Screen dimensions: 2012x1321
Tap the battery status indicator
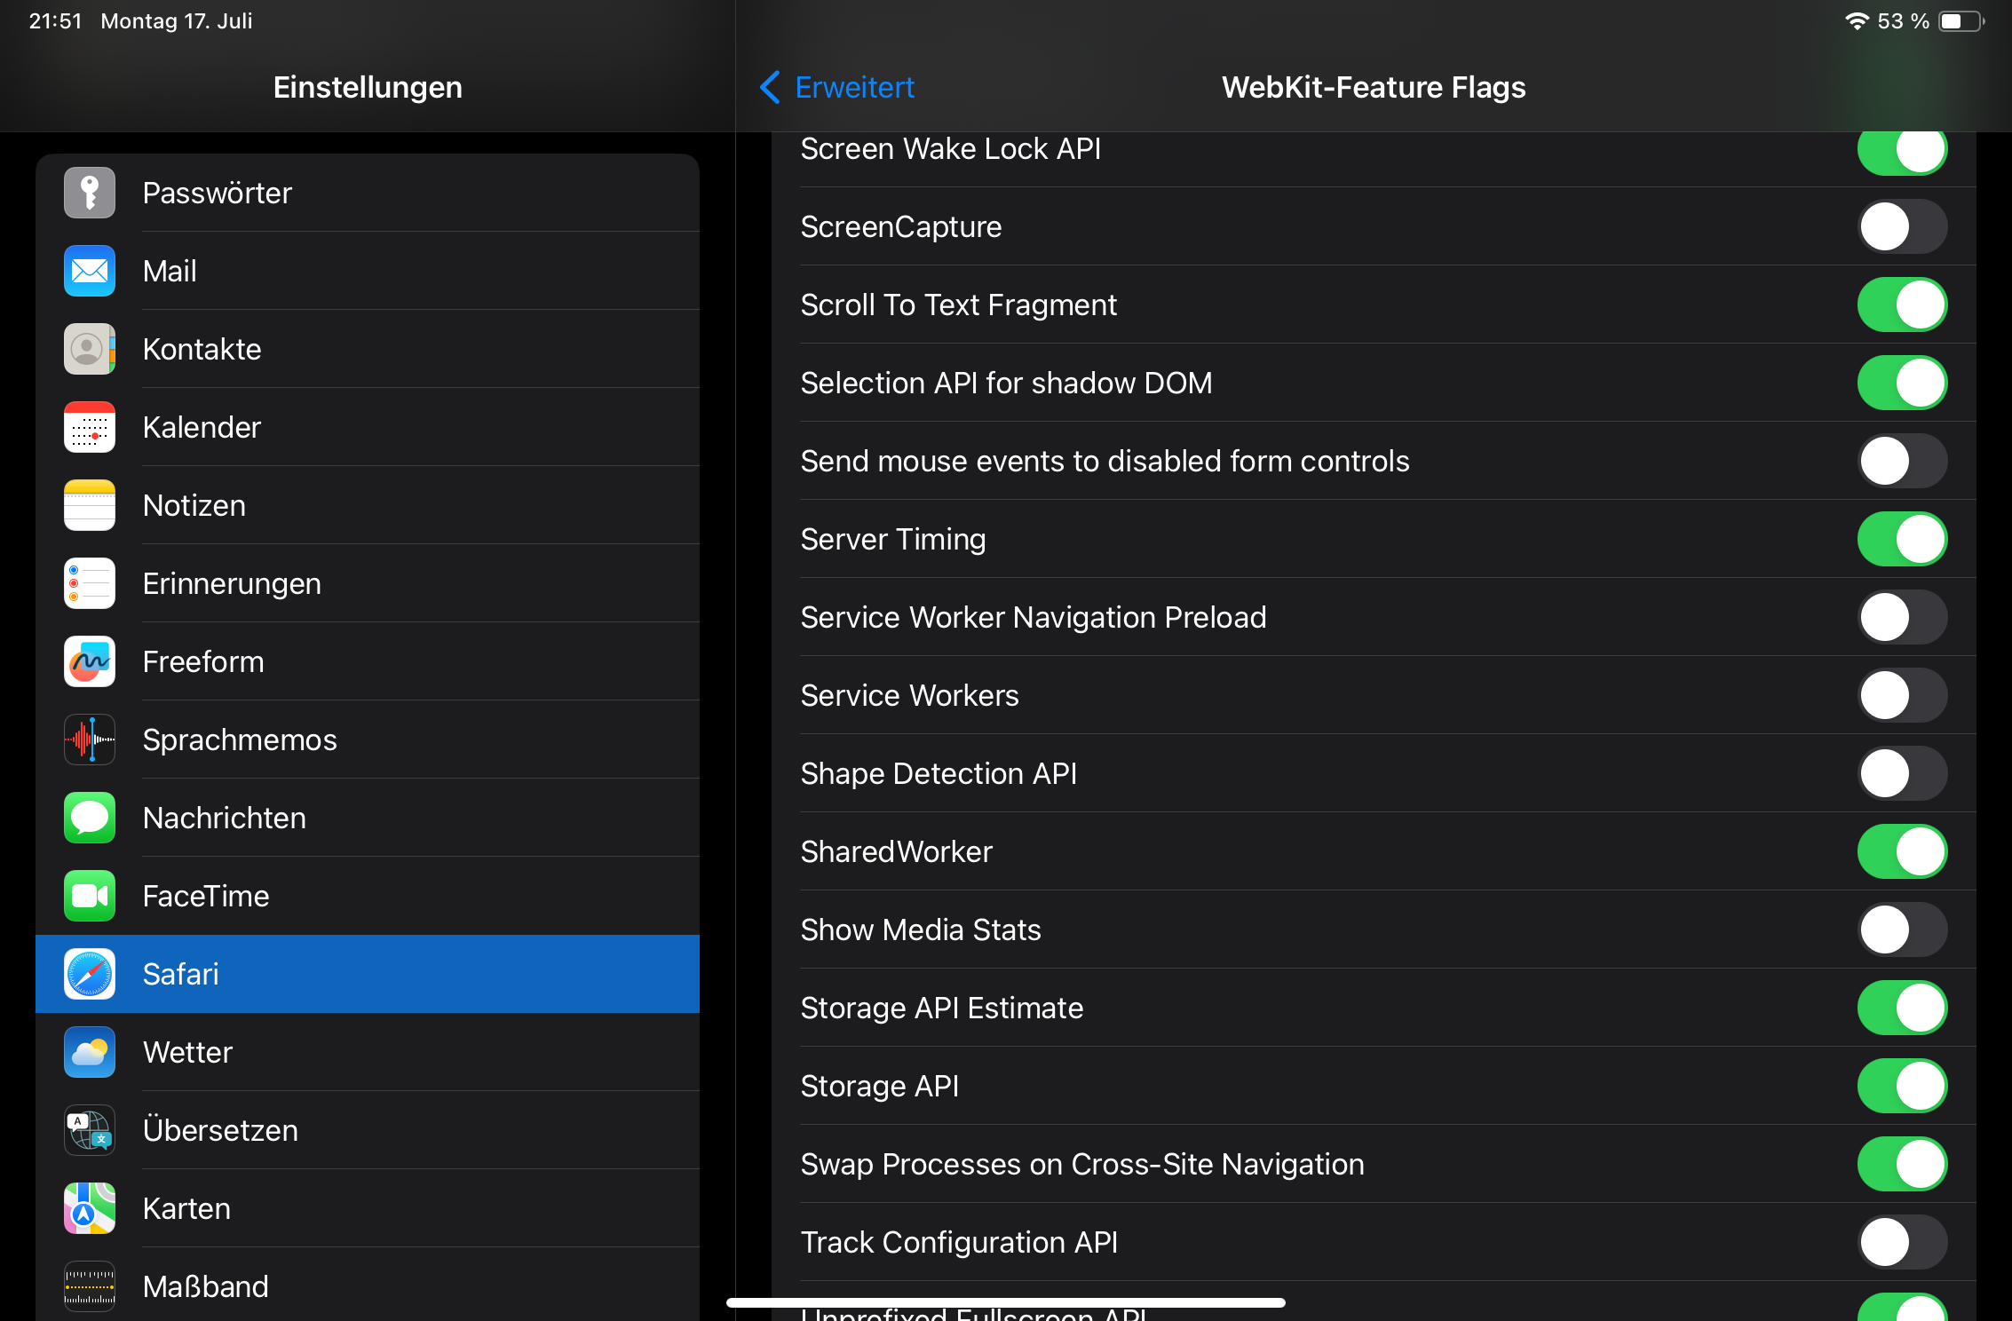(x=1961, y=21)
